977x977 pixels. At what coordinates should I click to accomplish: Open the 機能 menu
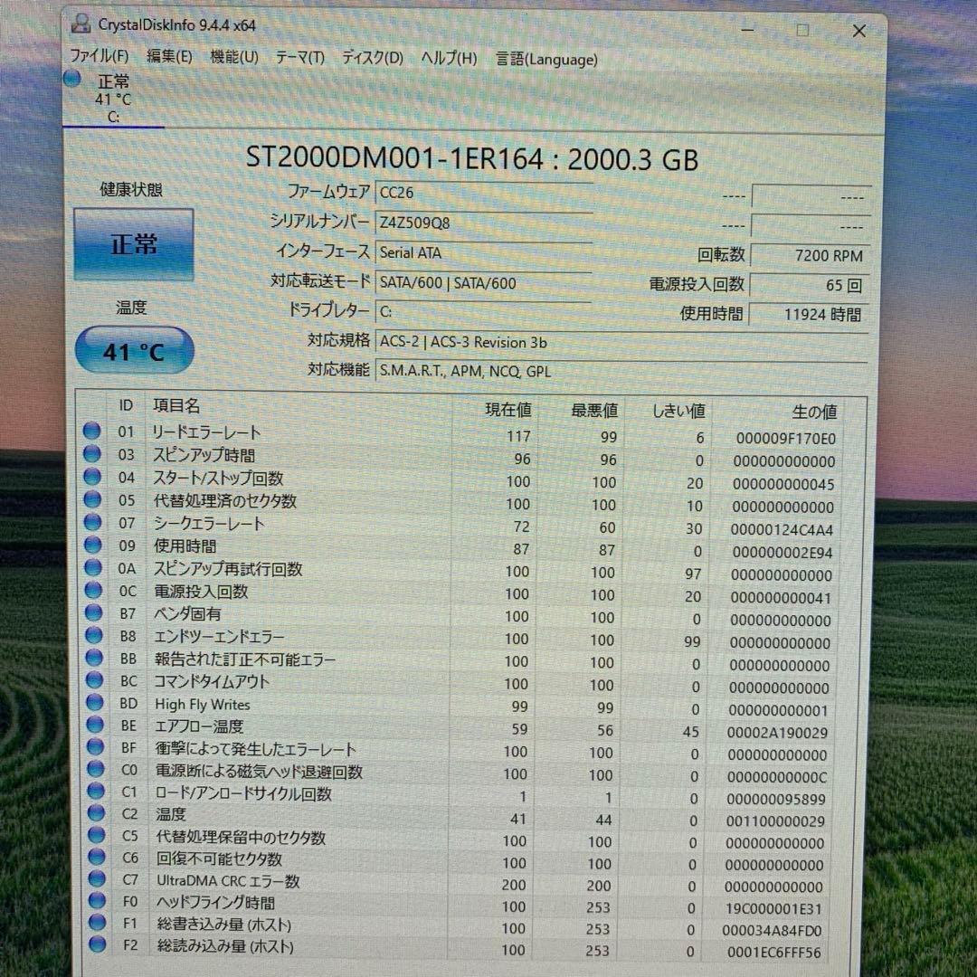tap(233, 57)
